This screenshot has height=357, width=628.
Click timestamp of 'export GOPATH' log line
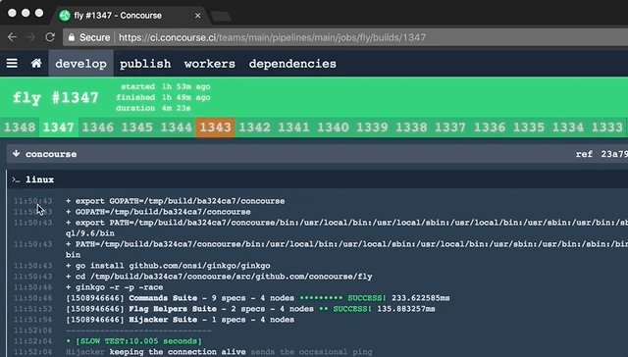pyautogui.click(x=32, y=201)
